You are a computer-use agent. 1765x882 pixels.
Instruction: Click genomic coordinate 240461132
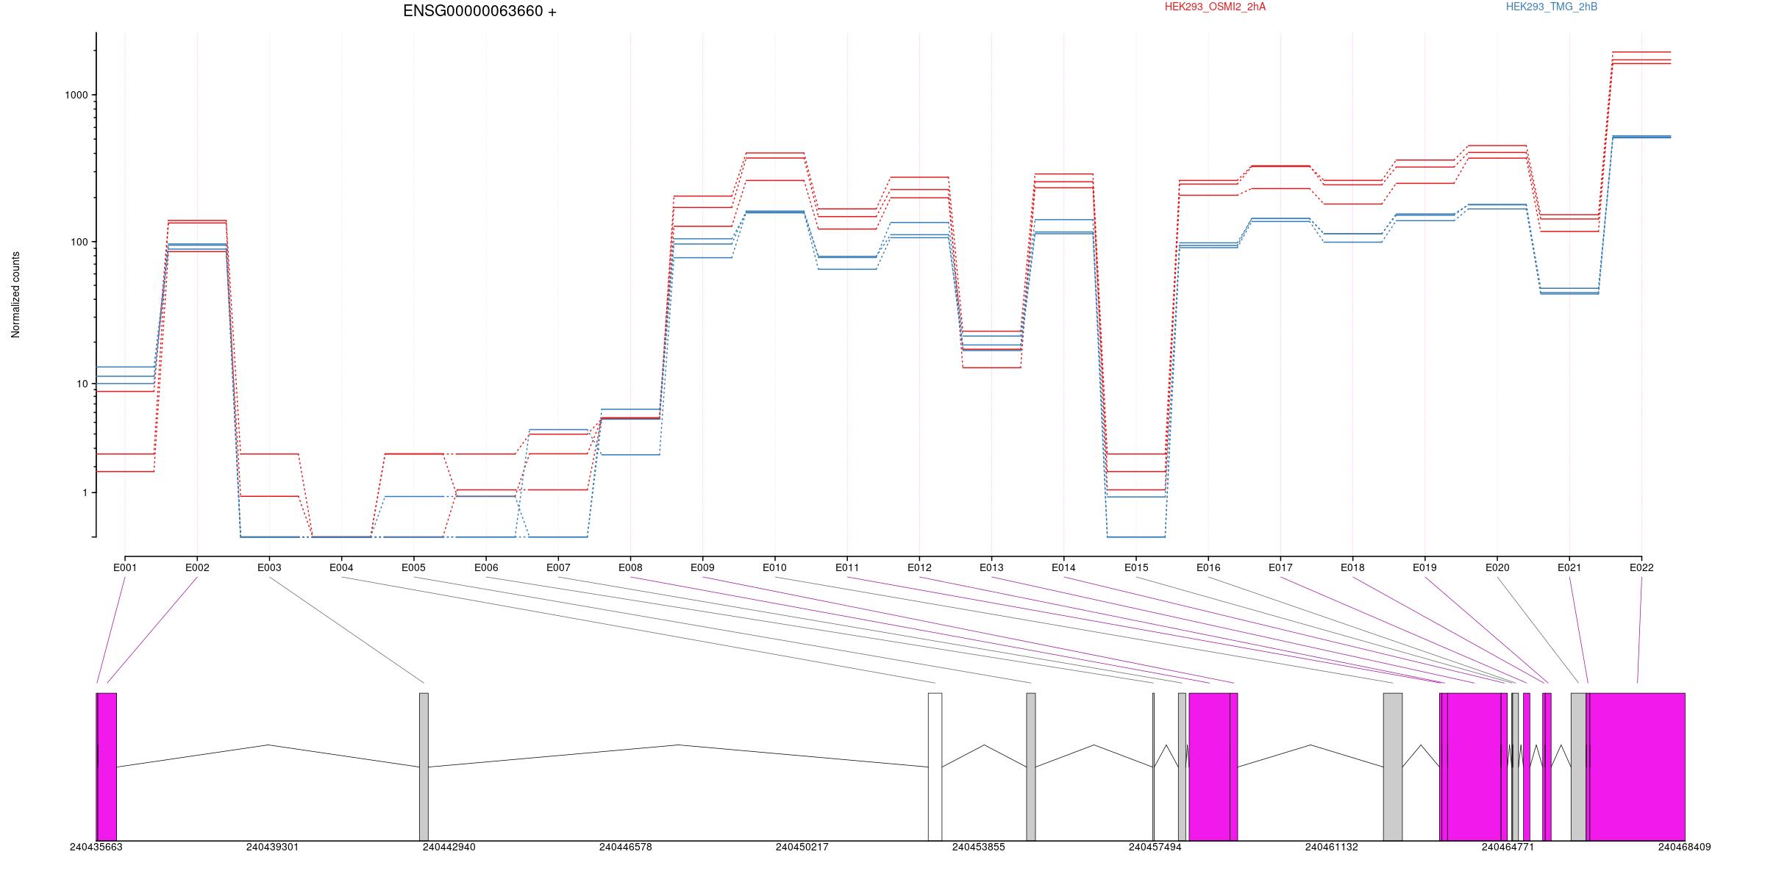click(x=1332, y=847)
